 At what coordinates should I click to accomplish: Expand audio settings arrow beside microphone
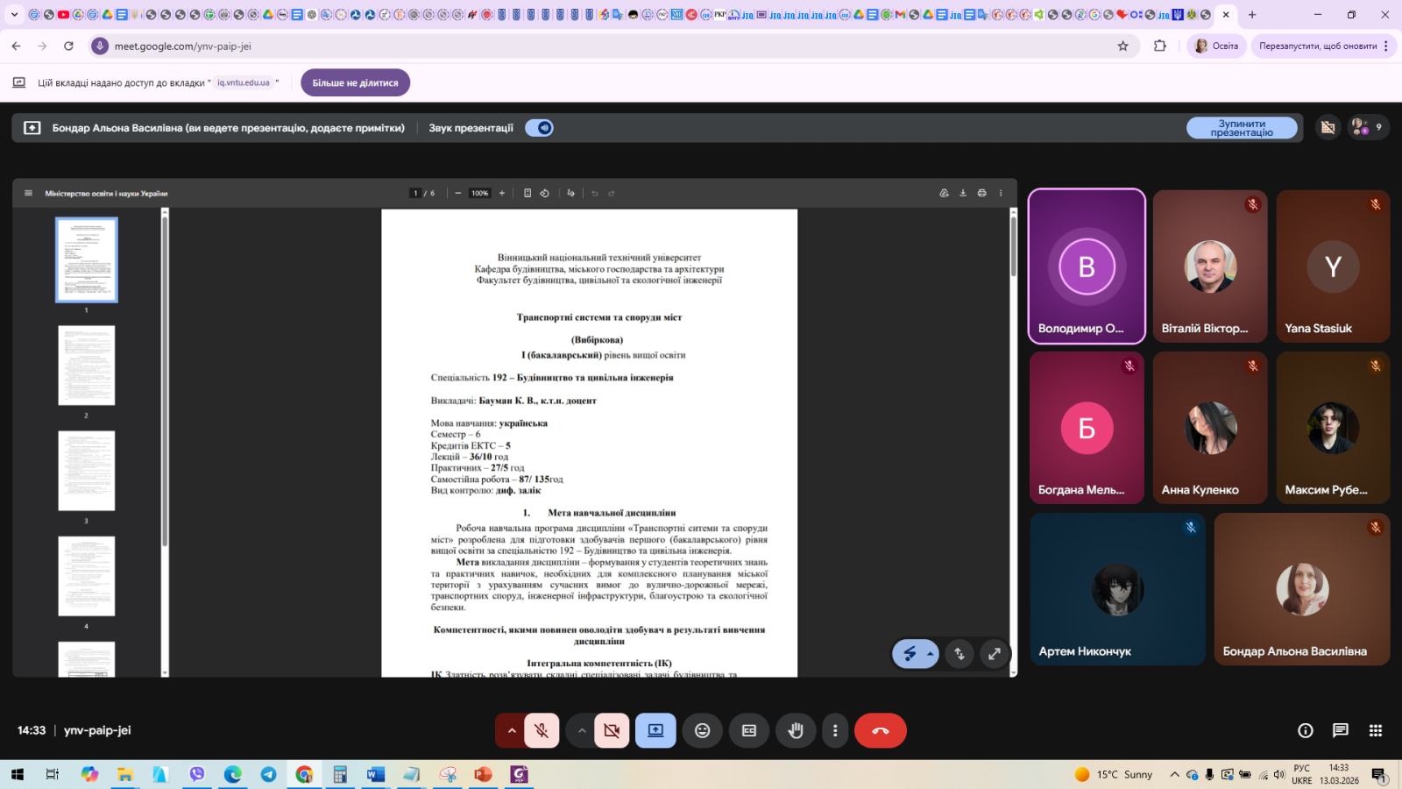512,730
